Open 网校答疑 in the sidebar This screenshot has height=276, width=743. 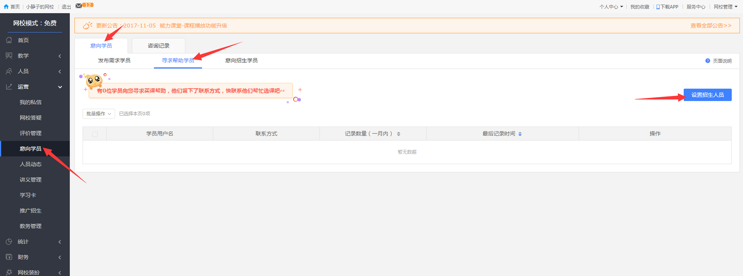[31, 118]
